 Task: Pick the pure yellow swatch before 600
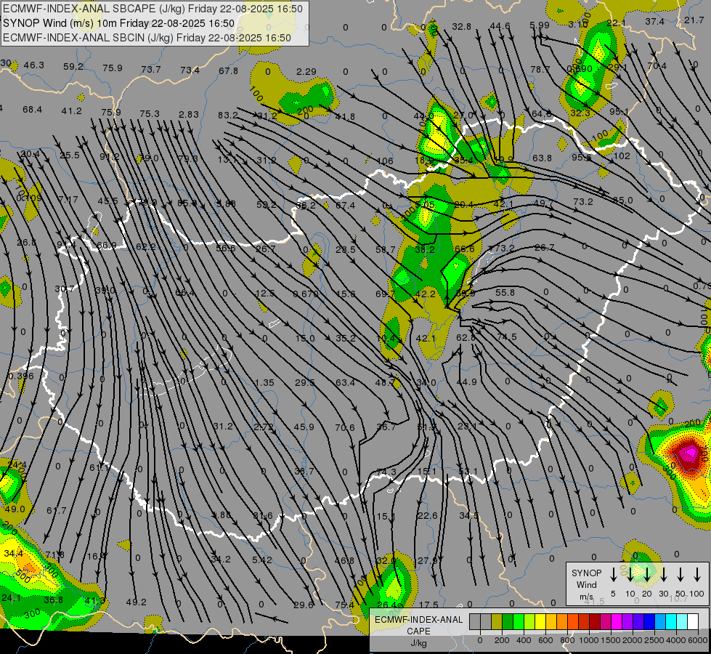[x=540, y=622]
